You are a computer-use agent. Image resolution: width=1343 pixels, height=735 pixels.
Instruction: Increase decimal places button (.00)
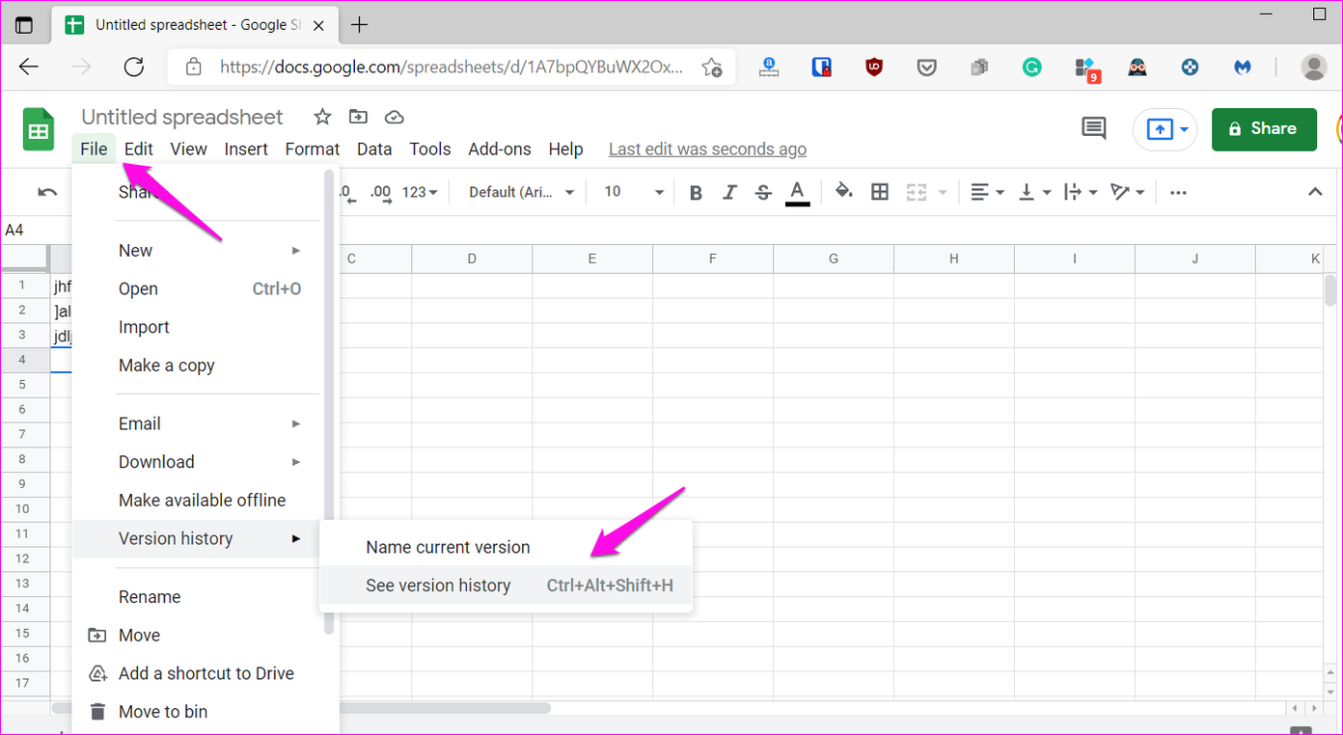click(x=381, y=192)
